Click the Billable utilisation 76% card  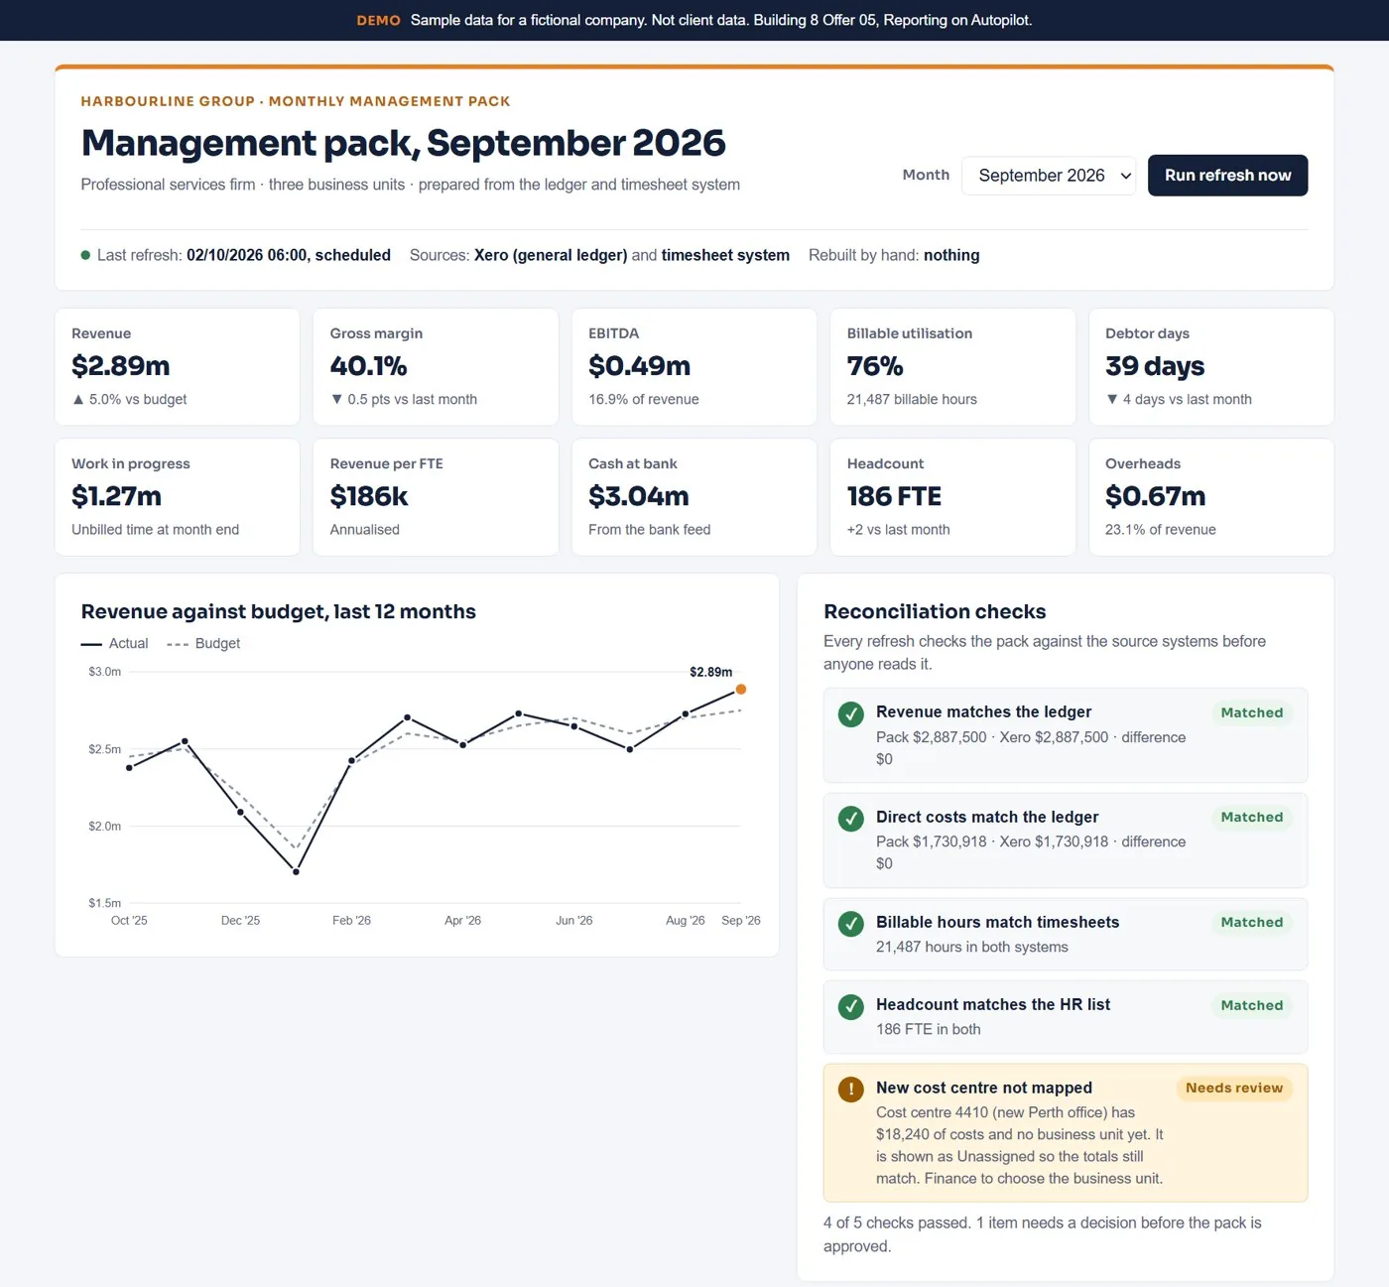tap(952, 367)
